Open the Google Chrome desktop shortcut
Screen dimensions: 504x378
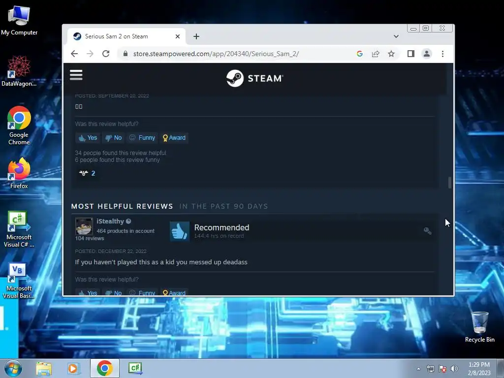point(19,126)
